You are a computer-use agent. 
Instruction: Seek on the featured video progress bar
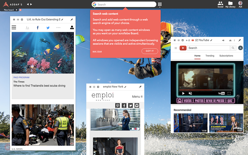[x=205, y=90]
